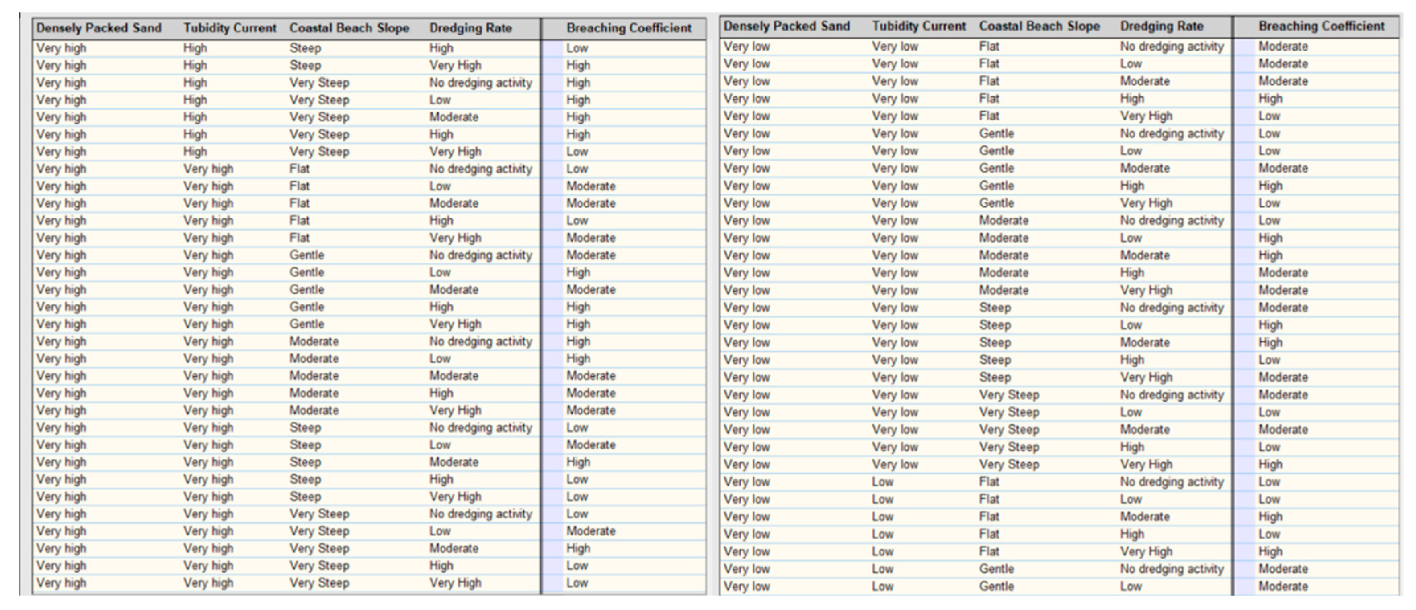Click left table's Tubidity Current column header

click(230, 28)
